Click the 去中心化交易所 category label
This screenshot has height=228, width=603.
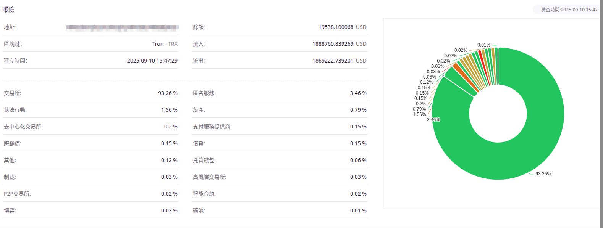tap(23, 127)
